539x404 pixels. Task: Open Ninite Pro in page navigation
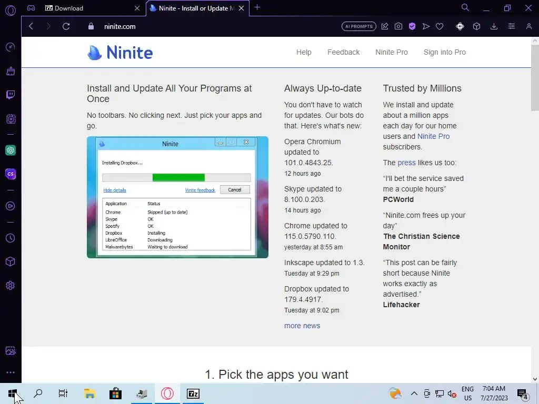pyautogui.click(x=392, y=52)
